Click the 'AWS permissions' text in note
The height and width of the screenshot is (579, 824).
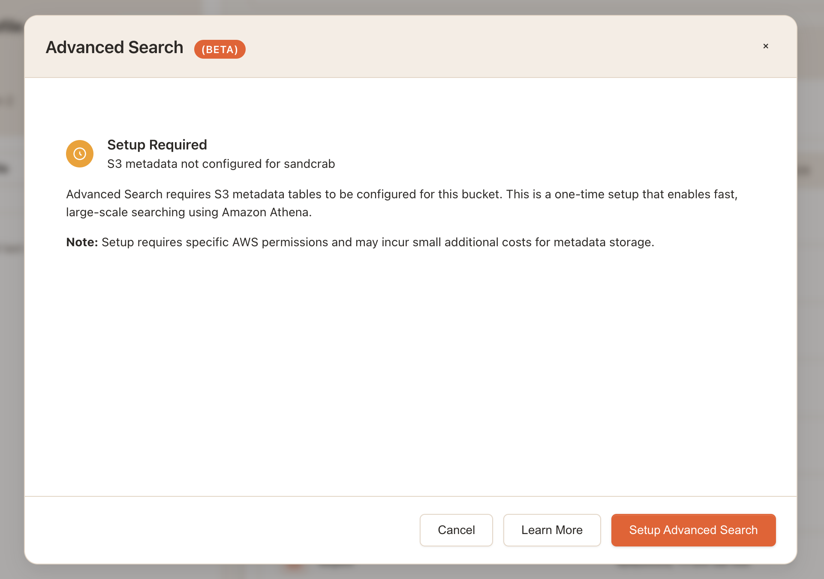point(280,242)
